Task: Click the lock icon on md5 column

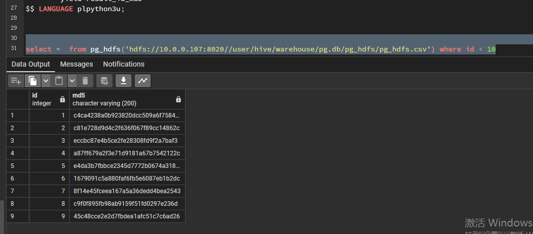Action: (179, 99)
